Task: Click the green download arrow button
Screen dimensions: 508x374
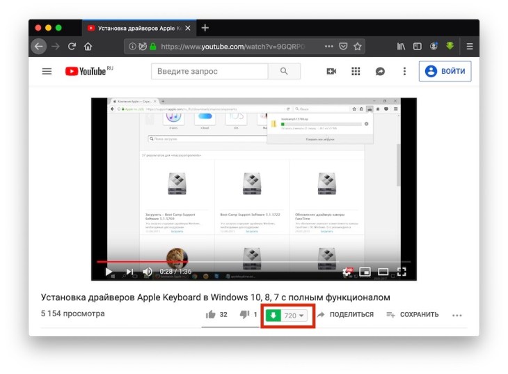Action: [x=273, y=315]
